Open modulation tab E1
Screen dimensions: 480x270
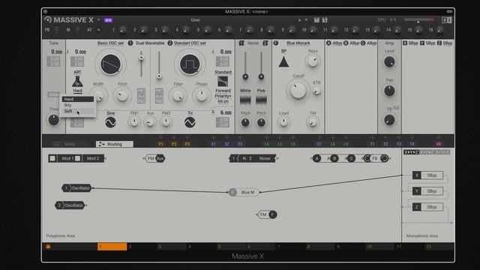click(x=214, y=144)
